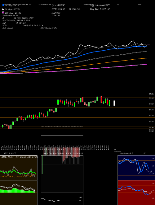Screen dimensions: 155x205
Task: Click the blue 20 Day legend swatch
Action: (x=3, y=5)
